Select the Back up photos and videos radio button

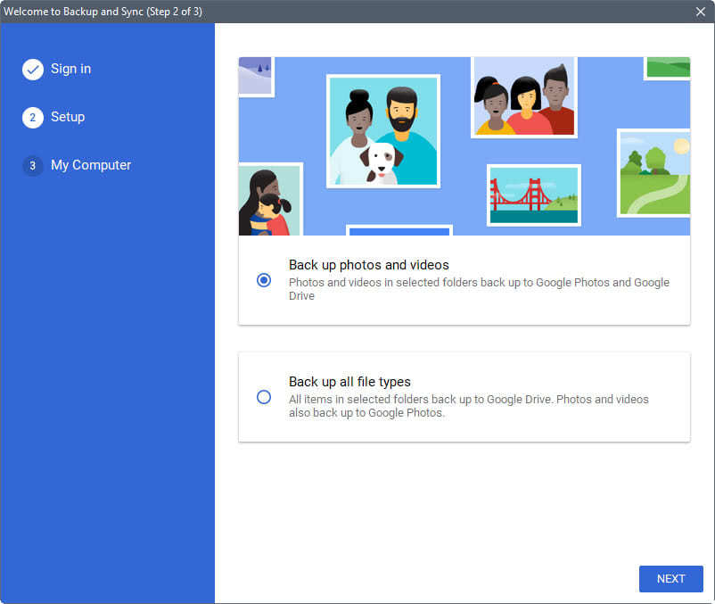(264, 280)
